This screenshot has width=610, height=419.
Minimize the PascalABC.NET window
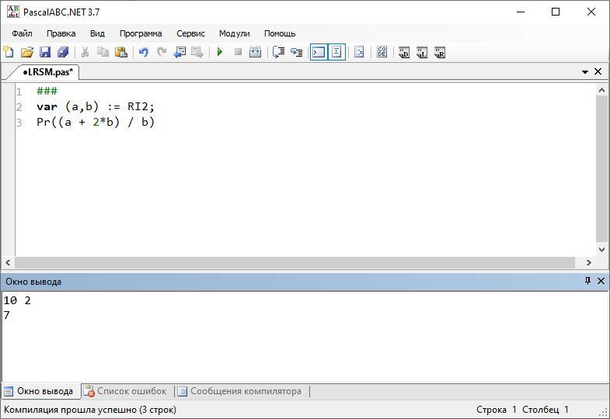(521, 12)
